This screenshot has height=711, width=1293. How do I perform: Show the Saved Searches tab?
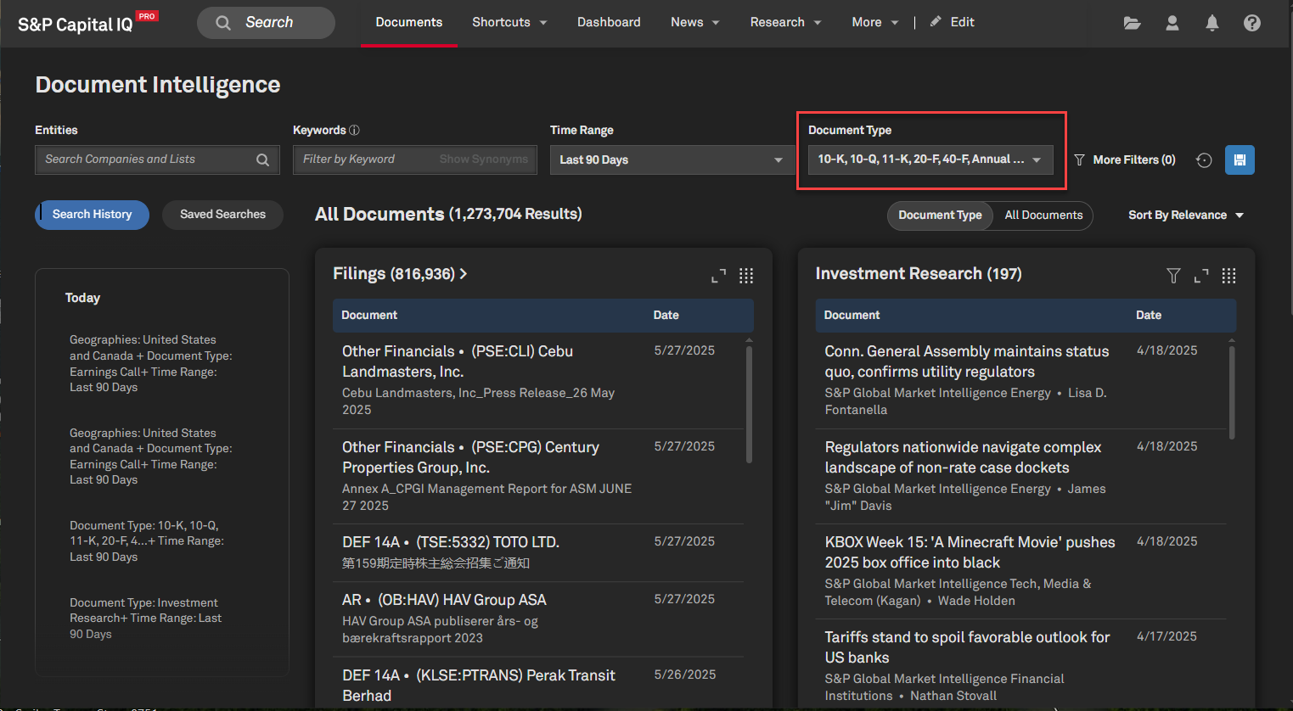tap(222, 215)
